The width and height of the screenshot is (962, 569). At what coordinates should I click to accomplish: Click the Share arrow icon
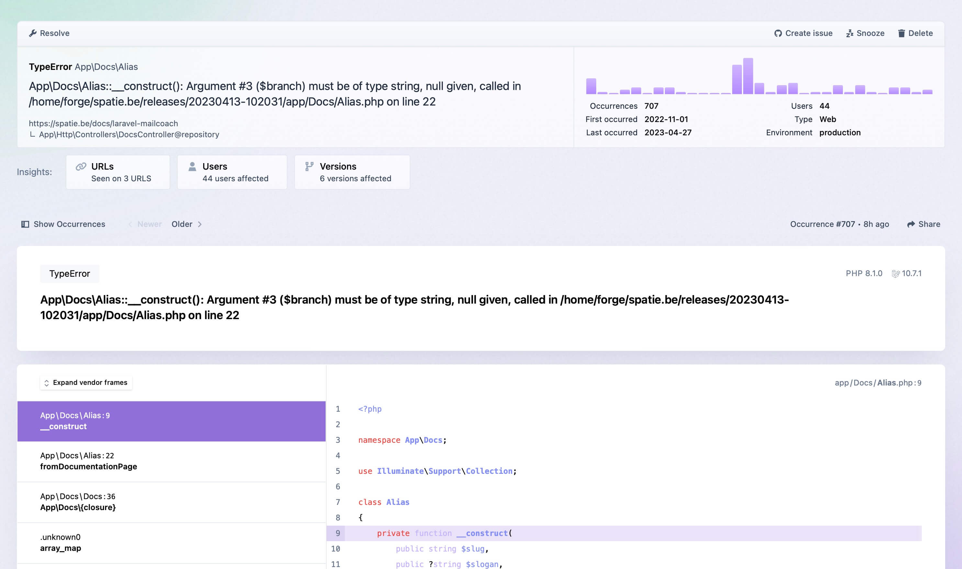tap(911, 224)
